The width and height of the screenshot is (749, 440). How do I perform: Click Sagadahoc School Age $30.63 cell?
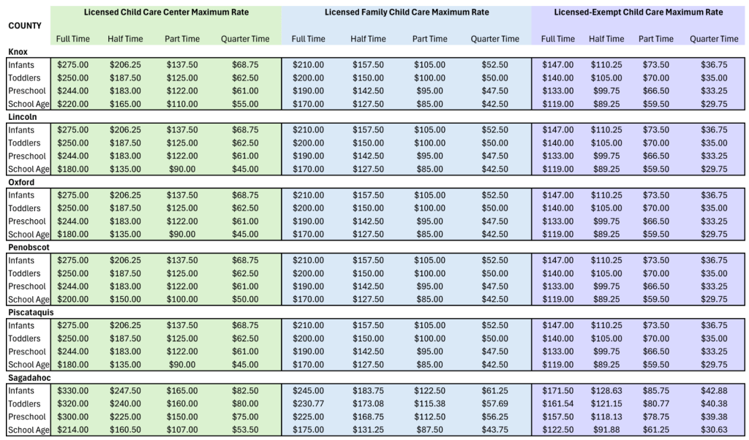pos(713,430)
